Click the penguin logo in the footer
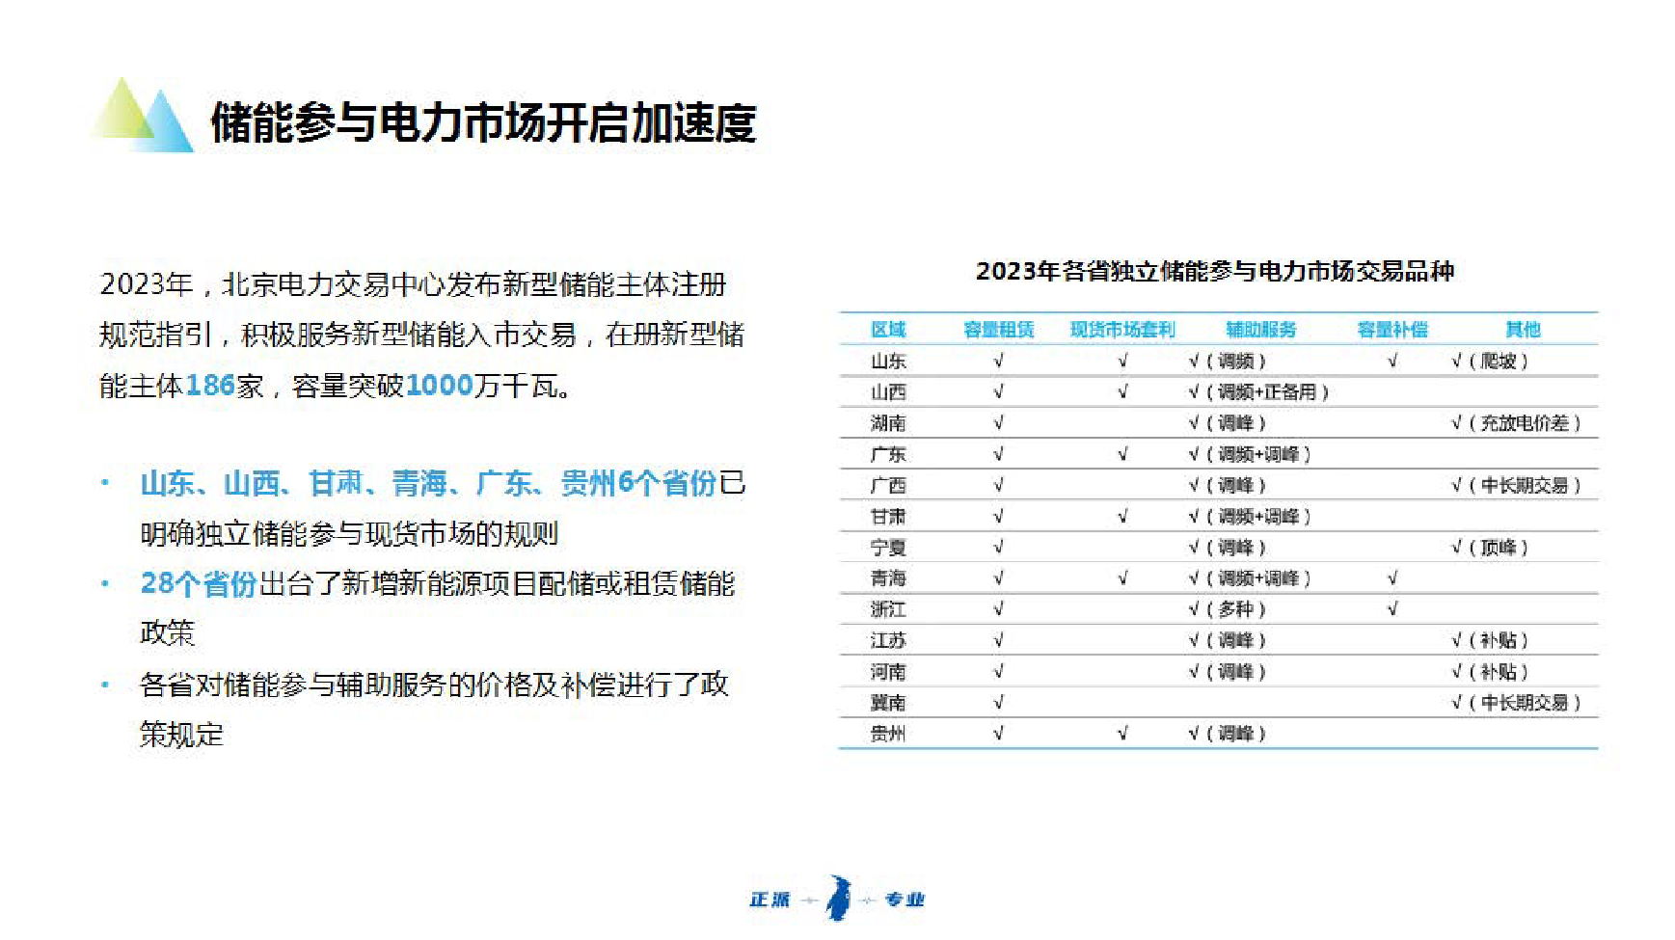The width and height of the screenshot is (1675, 940). [x=839, y=899]
